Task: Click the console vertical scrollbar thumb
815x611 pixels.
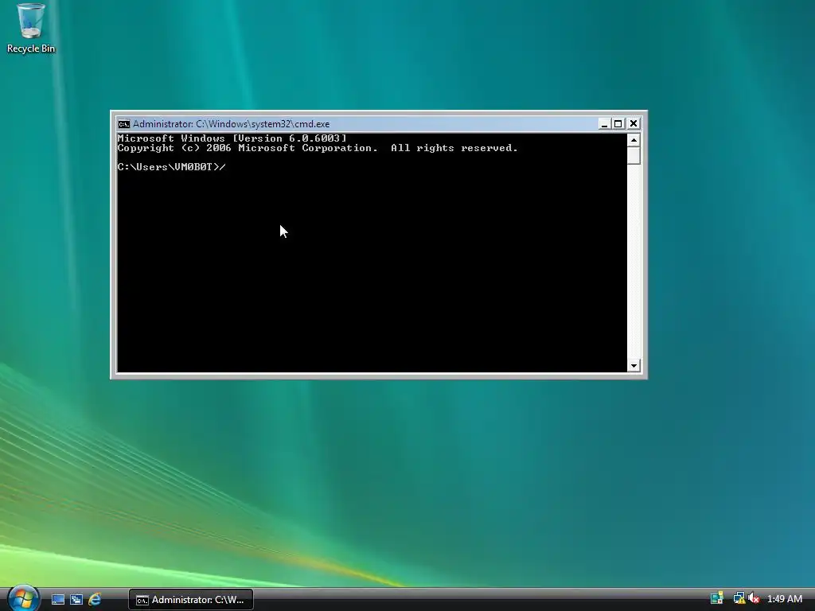Action: (x=634, y=155)
